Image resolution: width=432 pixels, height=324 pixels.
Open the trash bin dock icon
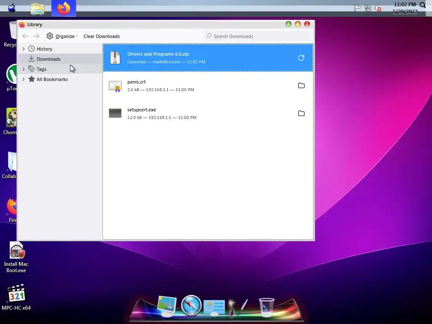tap(267, 307)
